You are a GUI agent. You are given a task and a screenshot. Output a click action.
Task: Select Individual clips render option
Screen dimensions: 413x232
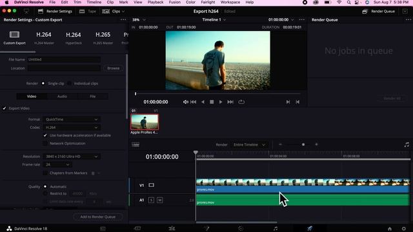point(69,83)
